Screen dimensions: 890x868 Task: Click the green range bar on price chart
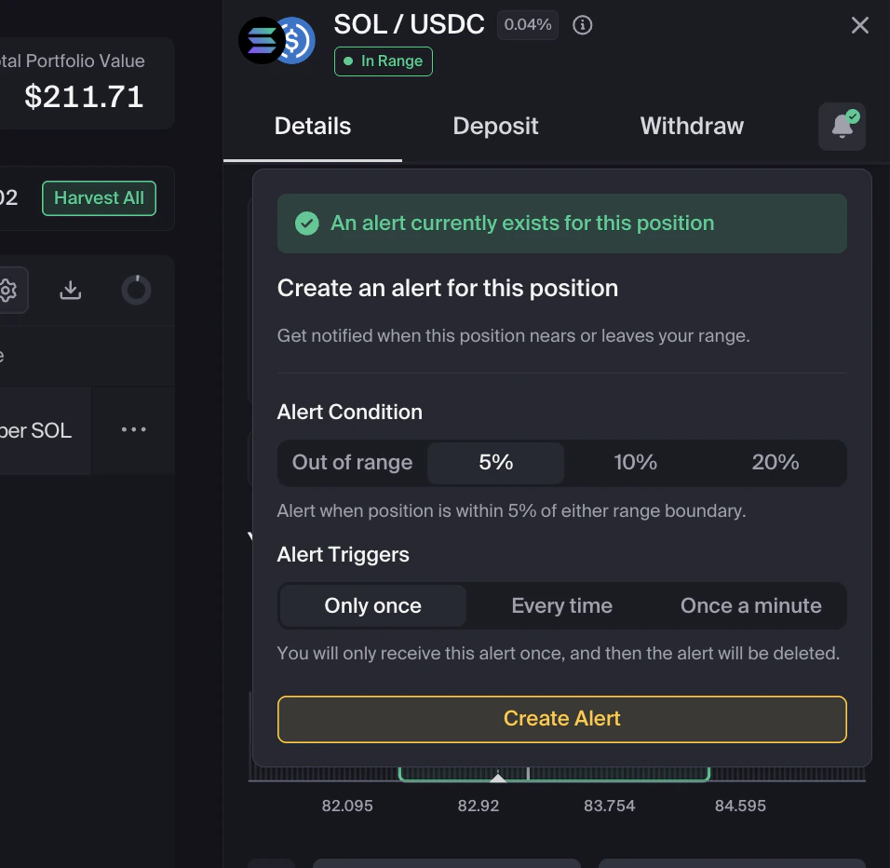554,774
